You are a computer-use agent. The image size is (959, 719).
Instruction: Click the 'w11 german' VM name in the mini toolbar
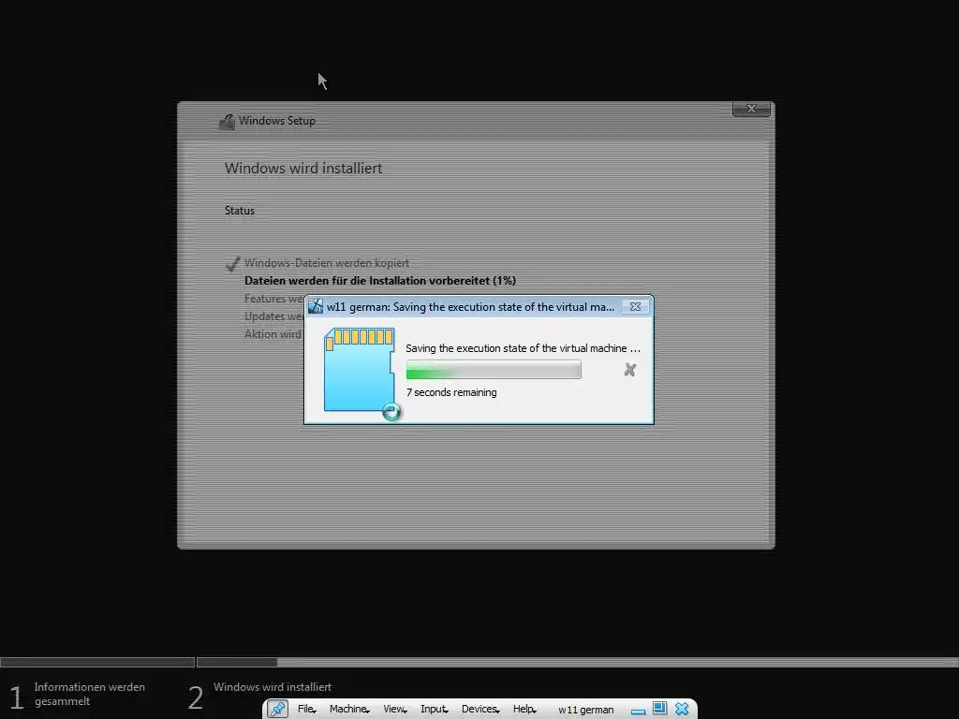click(x=586, y=710)
